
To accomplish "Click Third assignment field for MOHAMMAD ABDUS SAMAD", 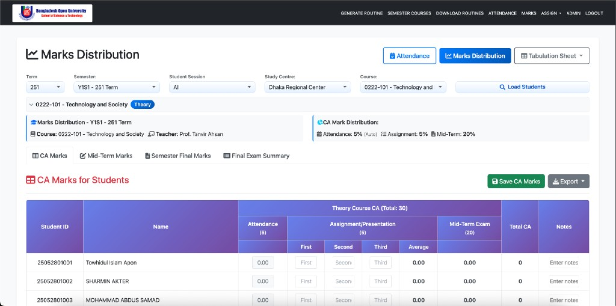I will [381, 300].
